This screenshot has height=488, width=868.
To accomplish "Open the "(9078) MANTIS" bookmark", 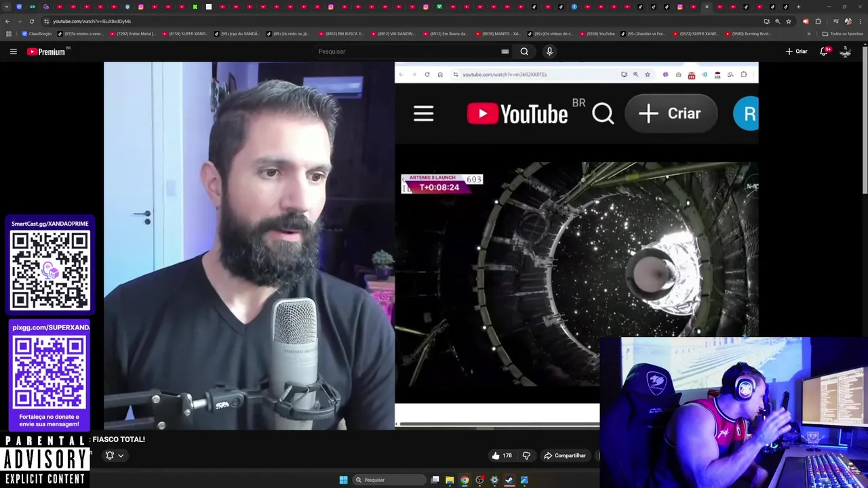I will coord(498,33).
